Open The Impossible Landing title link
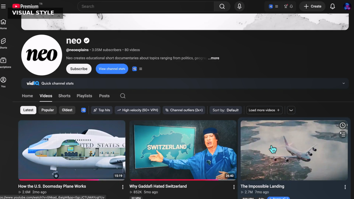Viewport: 354px width, 199px height. (x=262, y=186)
